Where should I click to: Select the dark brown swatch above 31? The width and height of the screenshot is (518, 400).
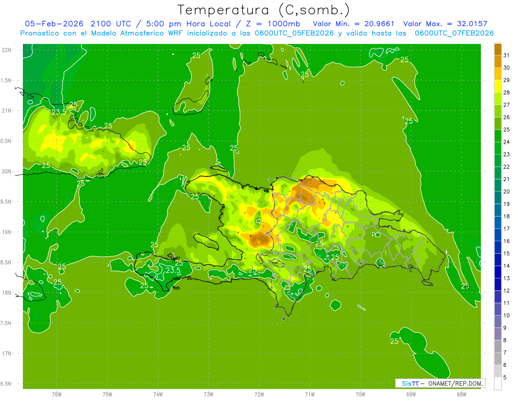[x=498, y=49]
